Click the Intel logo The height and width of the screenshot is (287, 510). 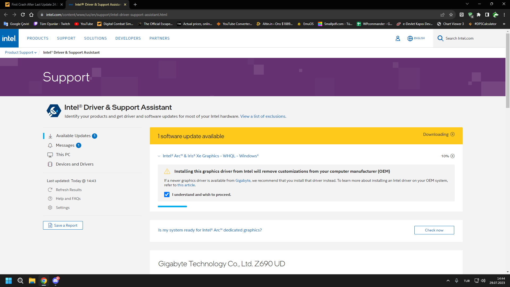9,38
